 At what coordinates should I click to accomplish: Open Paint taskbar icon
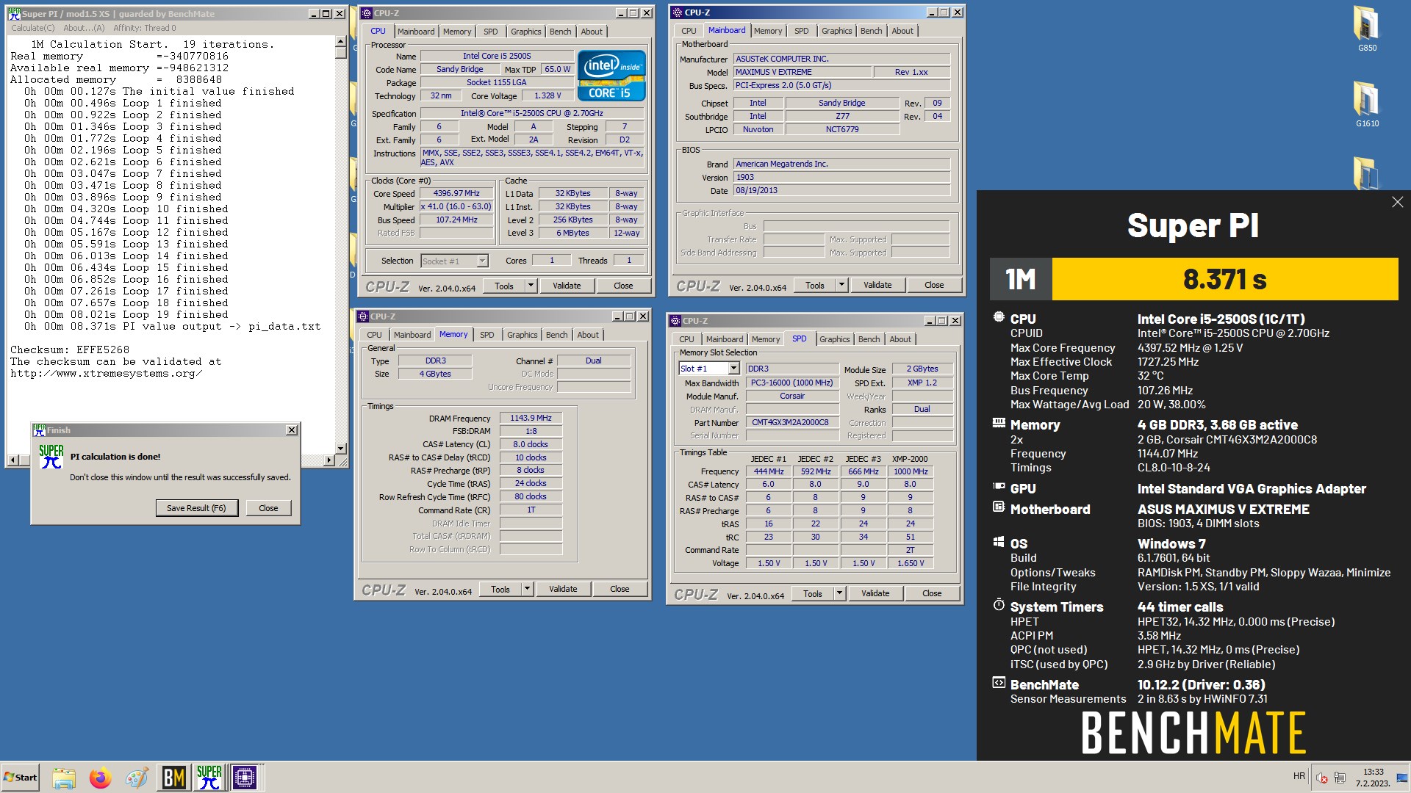click(136, 778)
